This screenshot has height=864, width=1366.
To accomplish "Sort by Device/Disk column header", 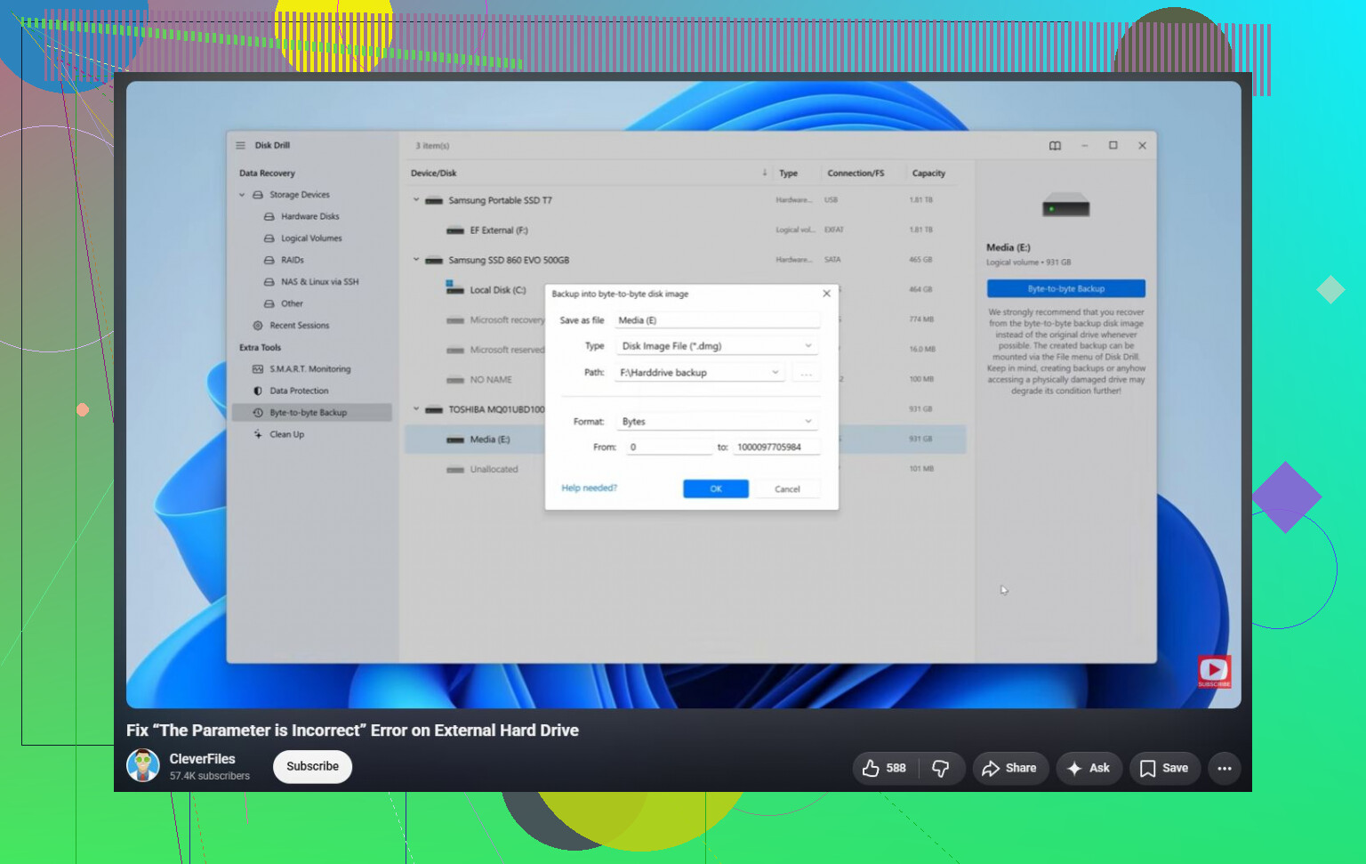I will pyautogui.click(x=433, y=174).
